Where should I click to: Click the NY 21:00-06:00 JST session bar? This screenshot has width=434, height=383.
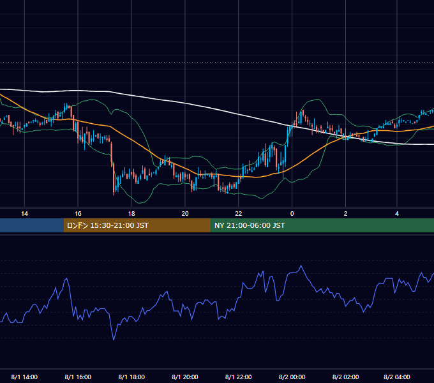click(x=322, y=225)
